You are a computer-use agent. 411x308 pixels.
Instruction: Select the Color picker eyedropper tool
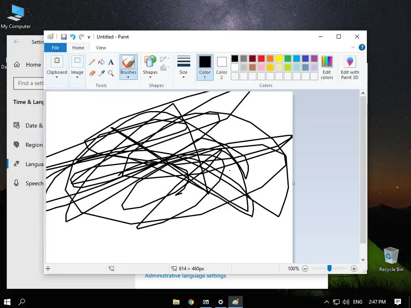click(x=102, y=73)
